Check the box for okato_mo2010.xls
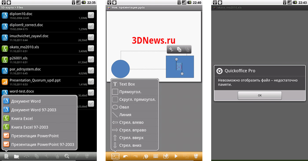The width and height of the screenshot is (308, 161). 91,48
